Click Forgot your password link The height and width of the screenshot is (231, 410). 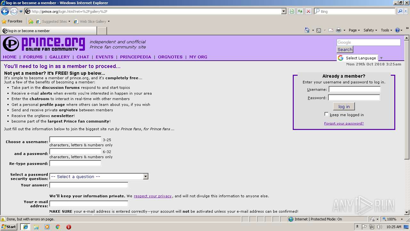[x=344, y=123]
